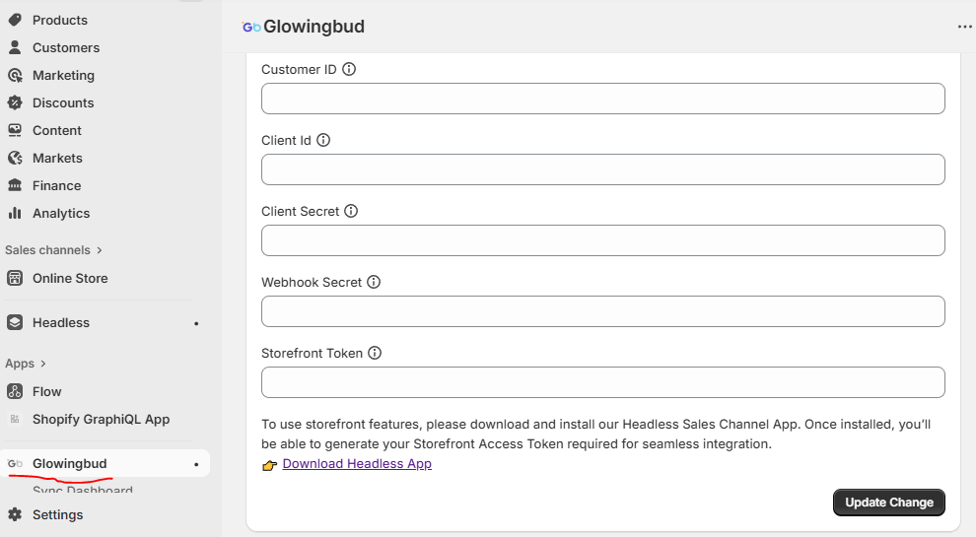Click the Discounts badge icon
This screenshot has height=537, width=976.
point(15,102)
